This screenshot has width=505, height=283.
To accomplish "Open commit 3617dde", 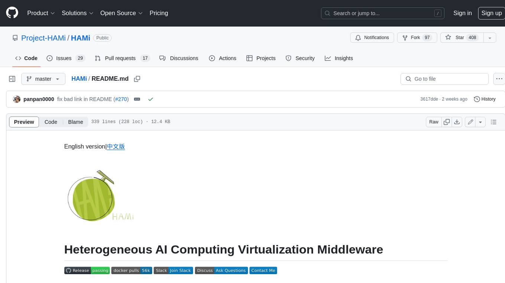I will point(429,99).
